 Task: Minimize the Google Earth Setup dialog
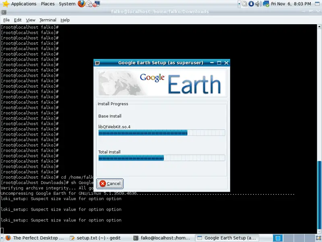click(x=212, y=63)
